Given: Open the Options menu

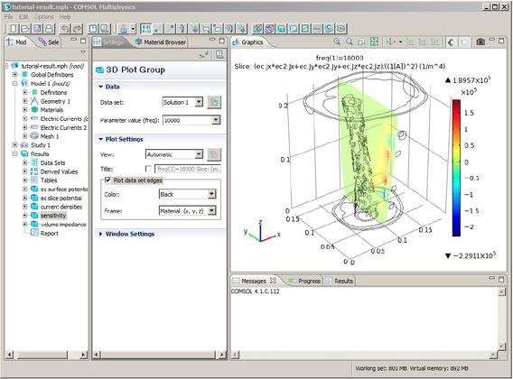Looking at the screenshot, I should point(44,16).
